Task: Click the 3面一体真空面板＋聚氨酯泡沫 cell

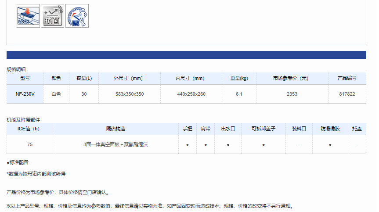Action: tap(116, 144)
